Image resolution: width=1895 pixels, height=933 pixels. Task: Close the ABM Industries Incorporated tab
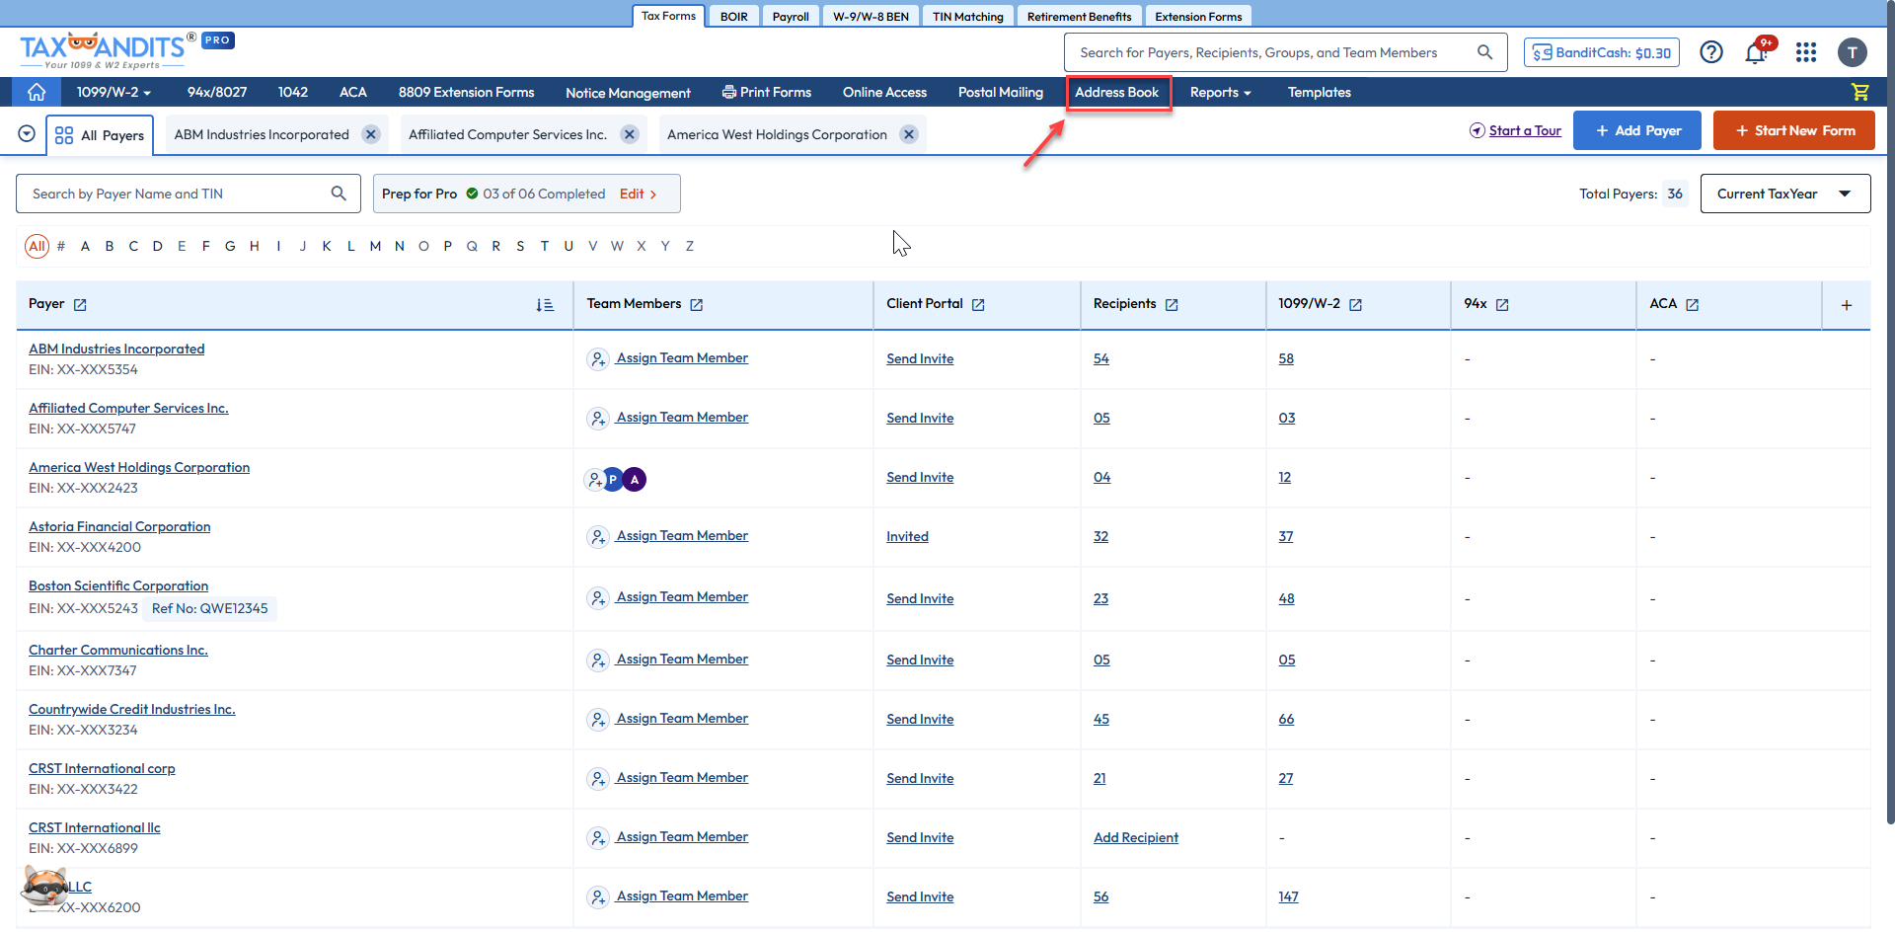[371, 134]
